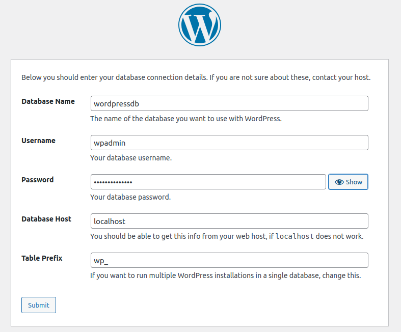Click inside the masked Password input field
The height and width of the screenshot is (332, 401).
click(208, 182)
